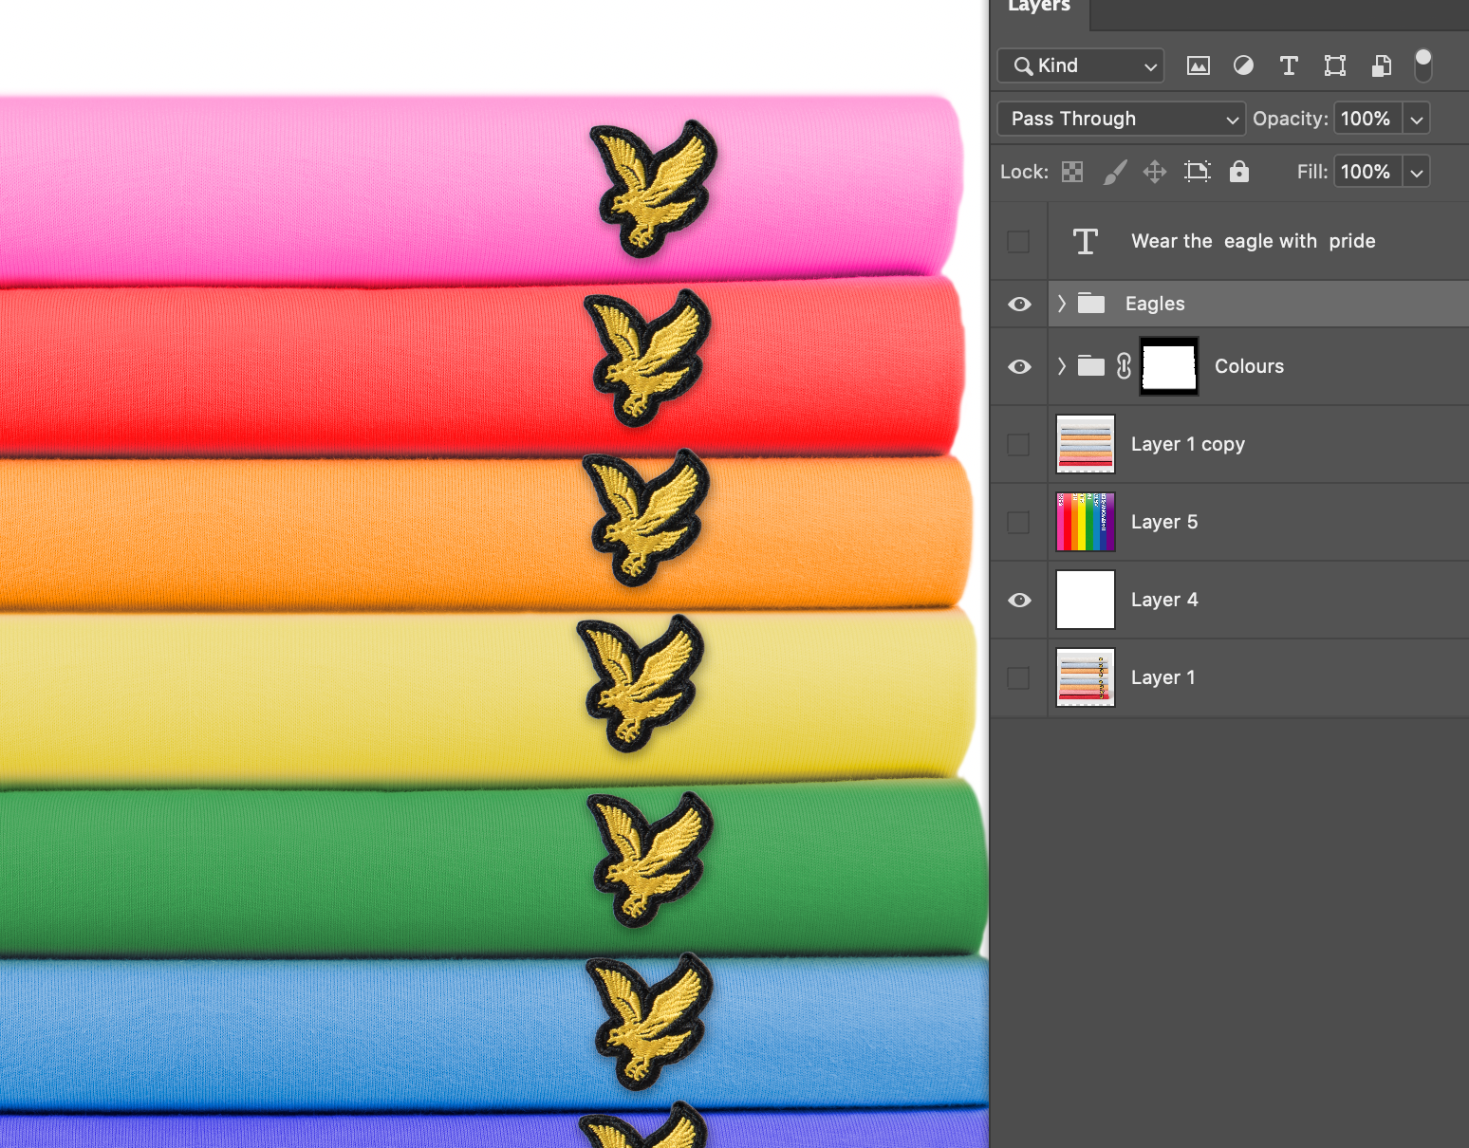This screenshot has height=1148, width=1469.
Task: Lock all padlock icon
Action: (x=1239, y=171)
